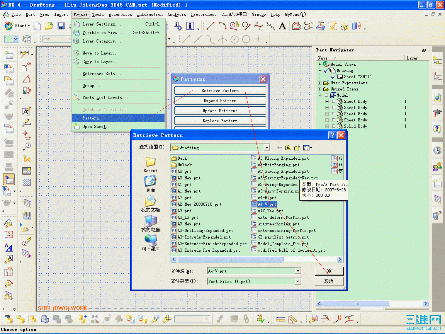445x334 pixels.
Task: Click the crosshatch fill icon
Action: [27, 182]
